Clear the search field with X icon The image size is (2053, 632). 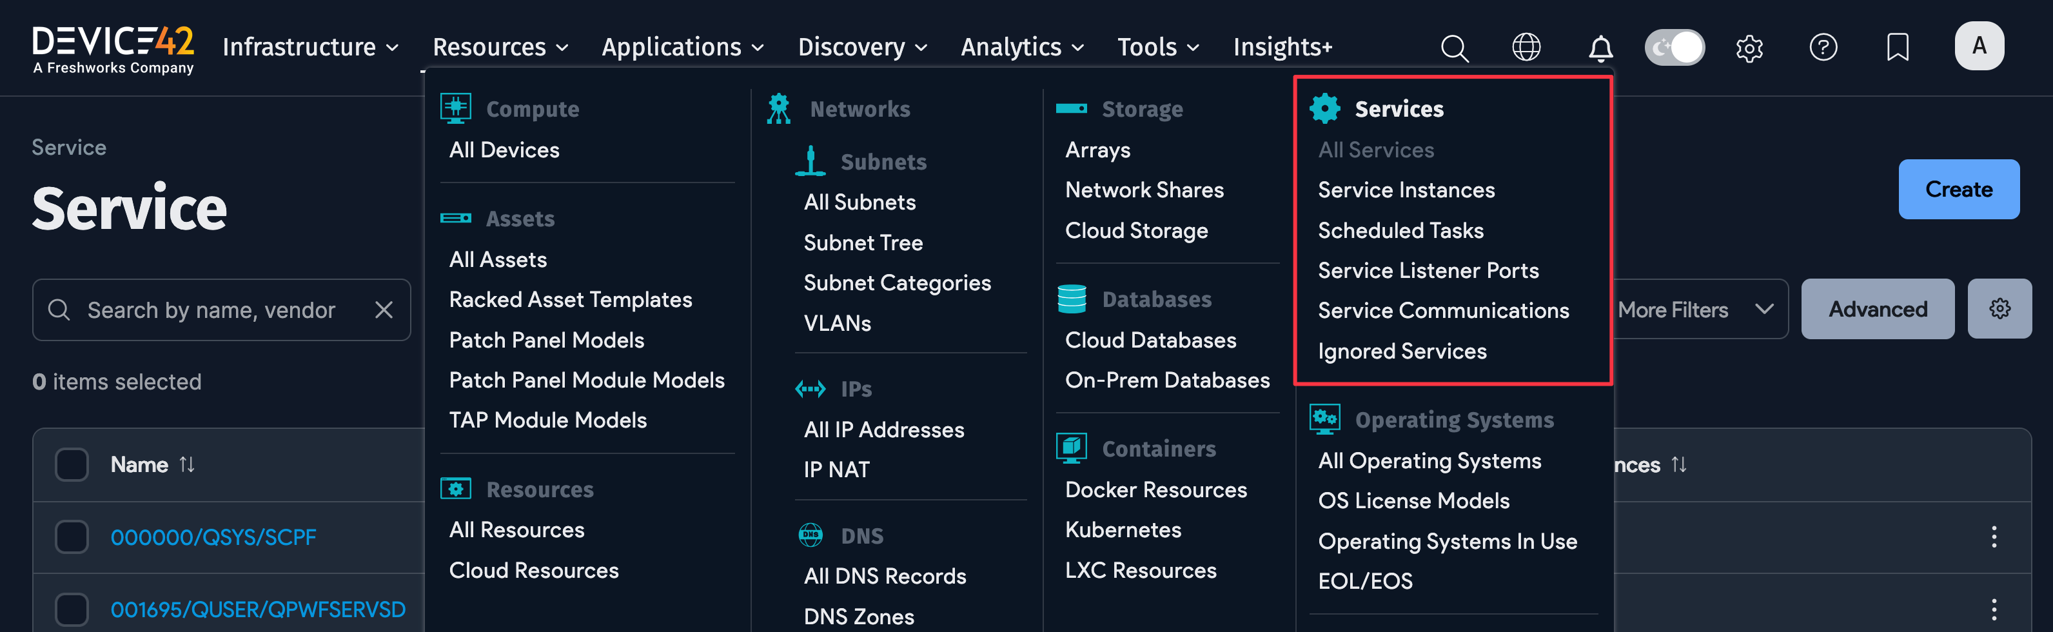pos(384,310)
